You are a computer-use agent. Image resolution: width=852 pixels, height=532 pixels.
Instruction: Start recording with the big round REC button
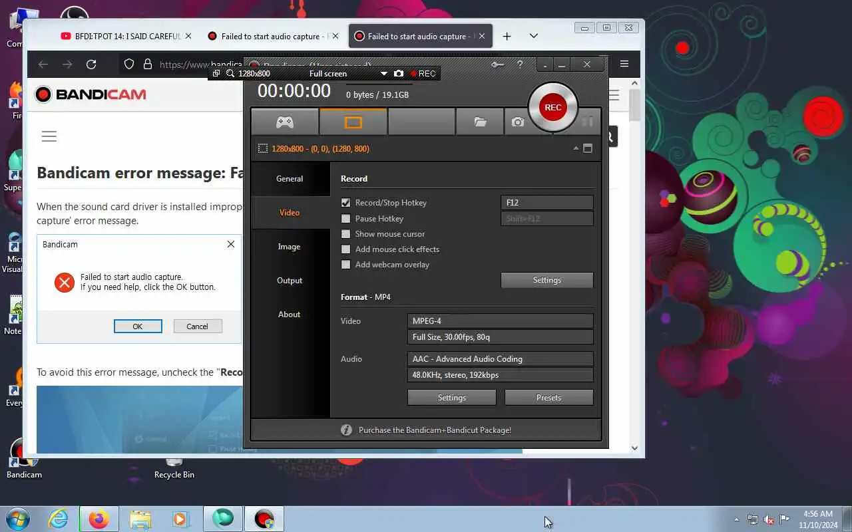[552, 107]
